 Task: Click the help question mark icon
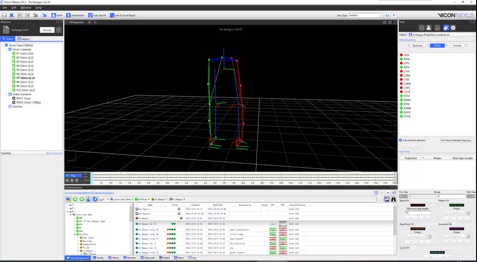coord(382,193)
